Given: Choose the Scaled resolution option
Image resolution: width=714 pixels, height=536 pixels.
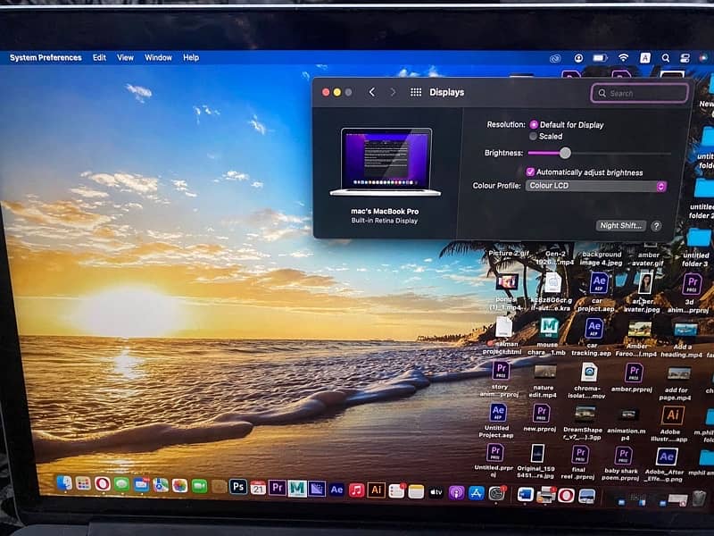Looking at the screenshot, I should [x=534, y=137].
